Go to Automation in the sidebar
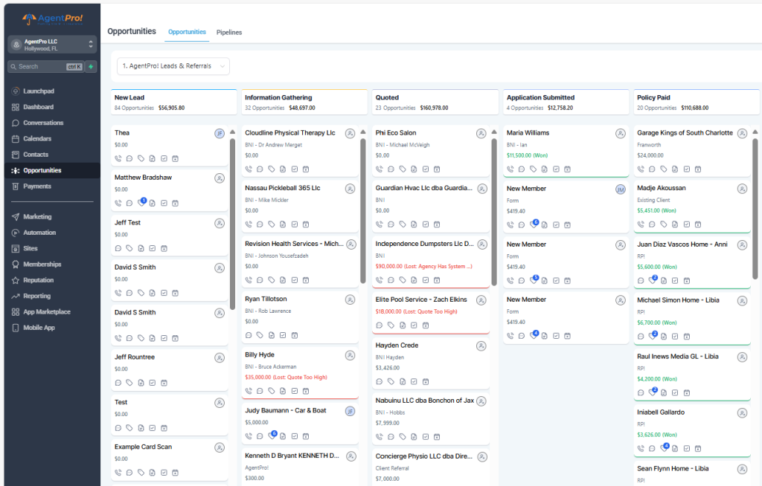This screenshot has height=486, width=762. pos(39,233)
